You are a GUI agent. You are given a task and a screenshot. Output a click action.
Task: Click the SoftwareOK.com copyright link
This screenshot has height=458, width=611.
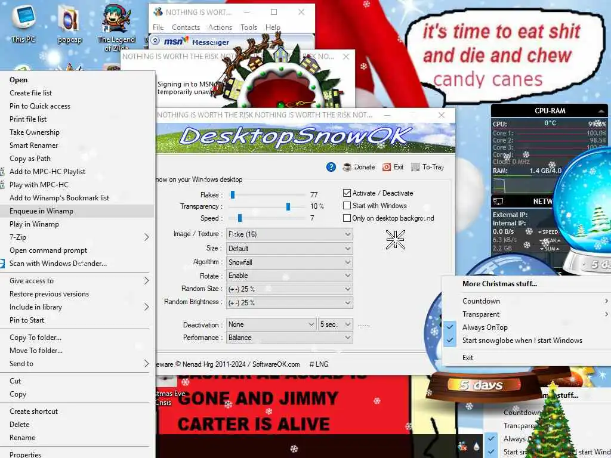tap(276, 364)
